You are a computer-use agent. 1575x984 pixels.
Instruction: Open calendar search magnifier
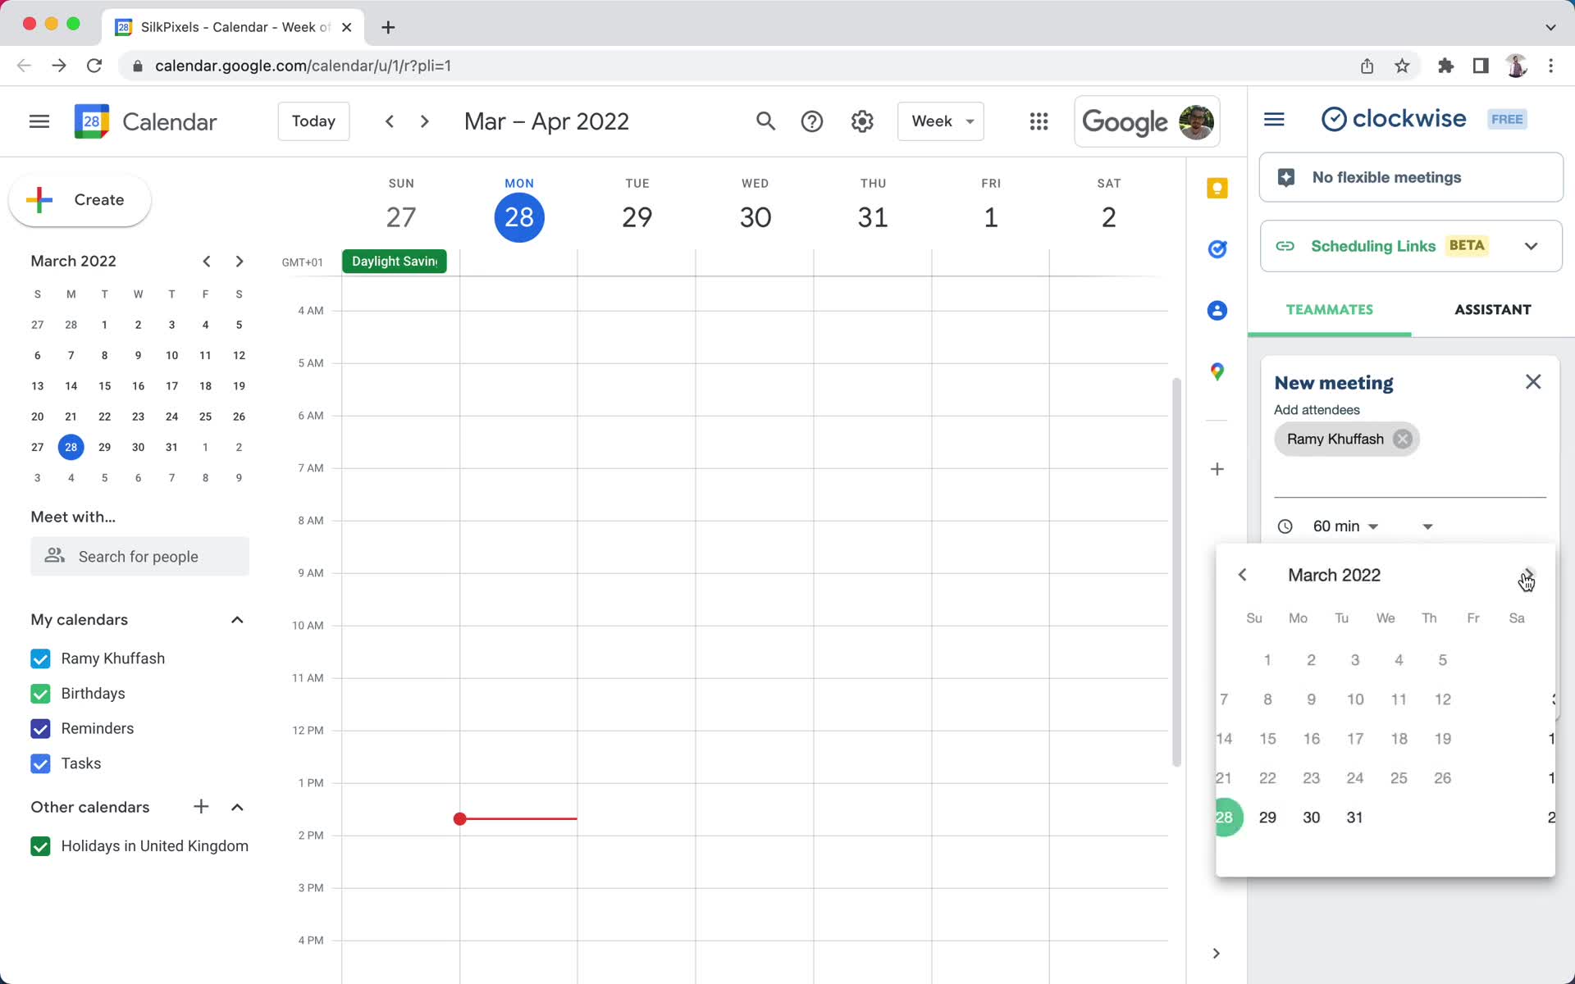point(765,121)
